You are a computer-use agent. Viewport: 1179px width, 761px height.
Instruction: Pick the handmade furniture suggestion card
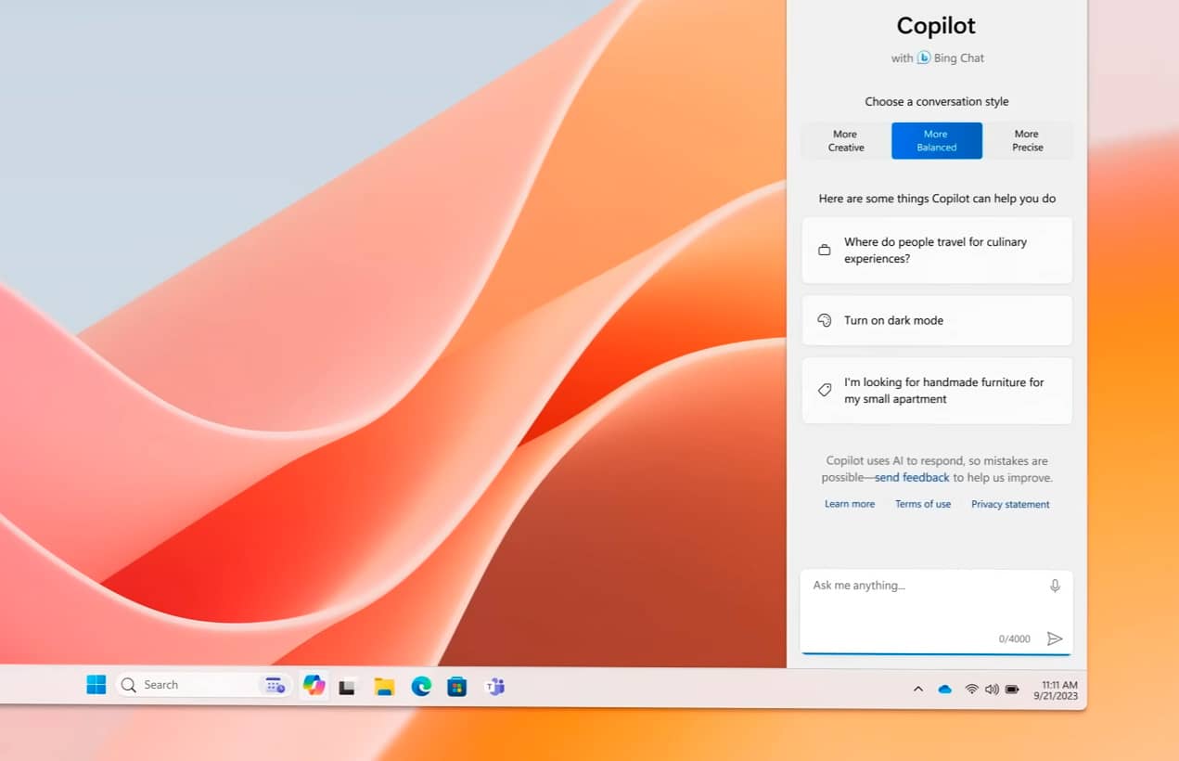pos(936,391)
